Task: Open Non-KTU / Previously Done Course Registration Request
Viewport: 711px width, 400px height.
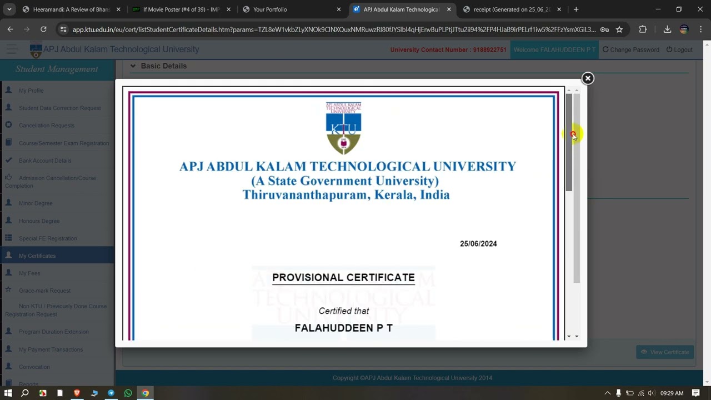Action: pyautogui.click(x=56, y=310)
